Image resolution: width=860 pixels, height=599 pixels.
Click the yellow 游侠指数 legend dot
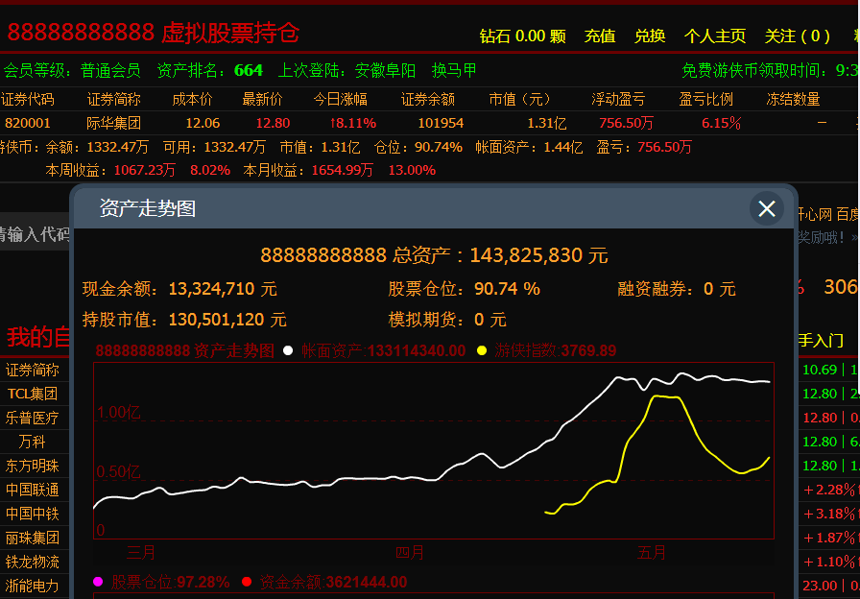tap(482, 351)
